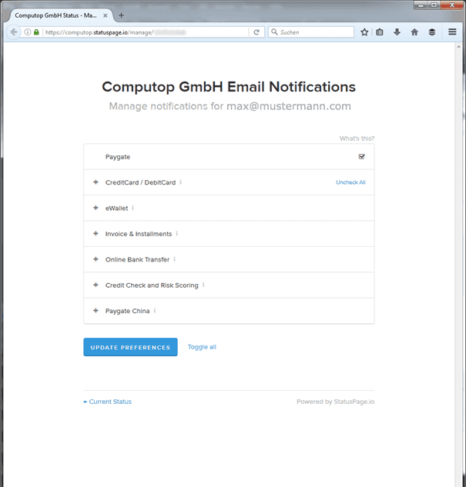The image size is (466, 487).
Task: Click the bookmark star icon
Action: click(364, 32)
